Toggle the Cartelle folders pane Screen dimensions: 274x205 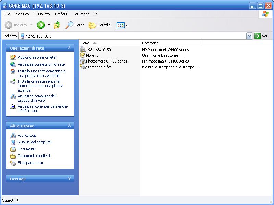pos(100,25)
